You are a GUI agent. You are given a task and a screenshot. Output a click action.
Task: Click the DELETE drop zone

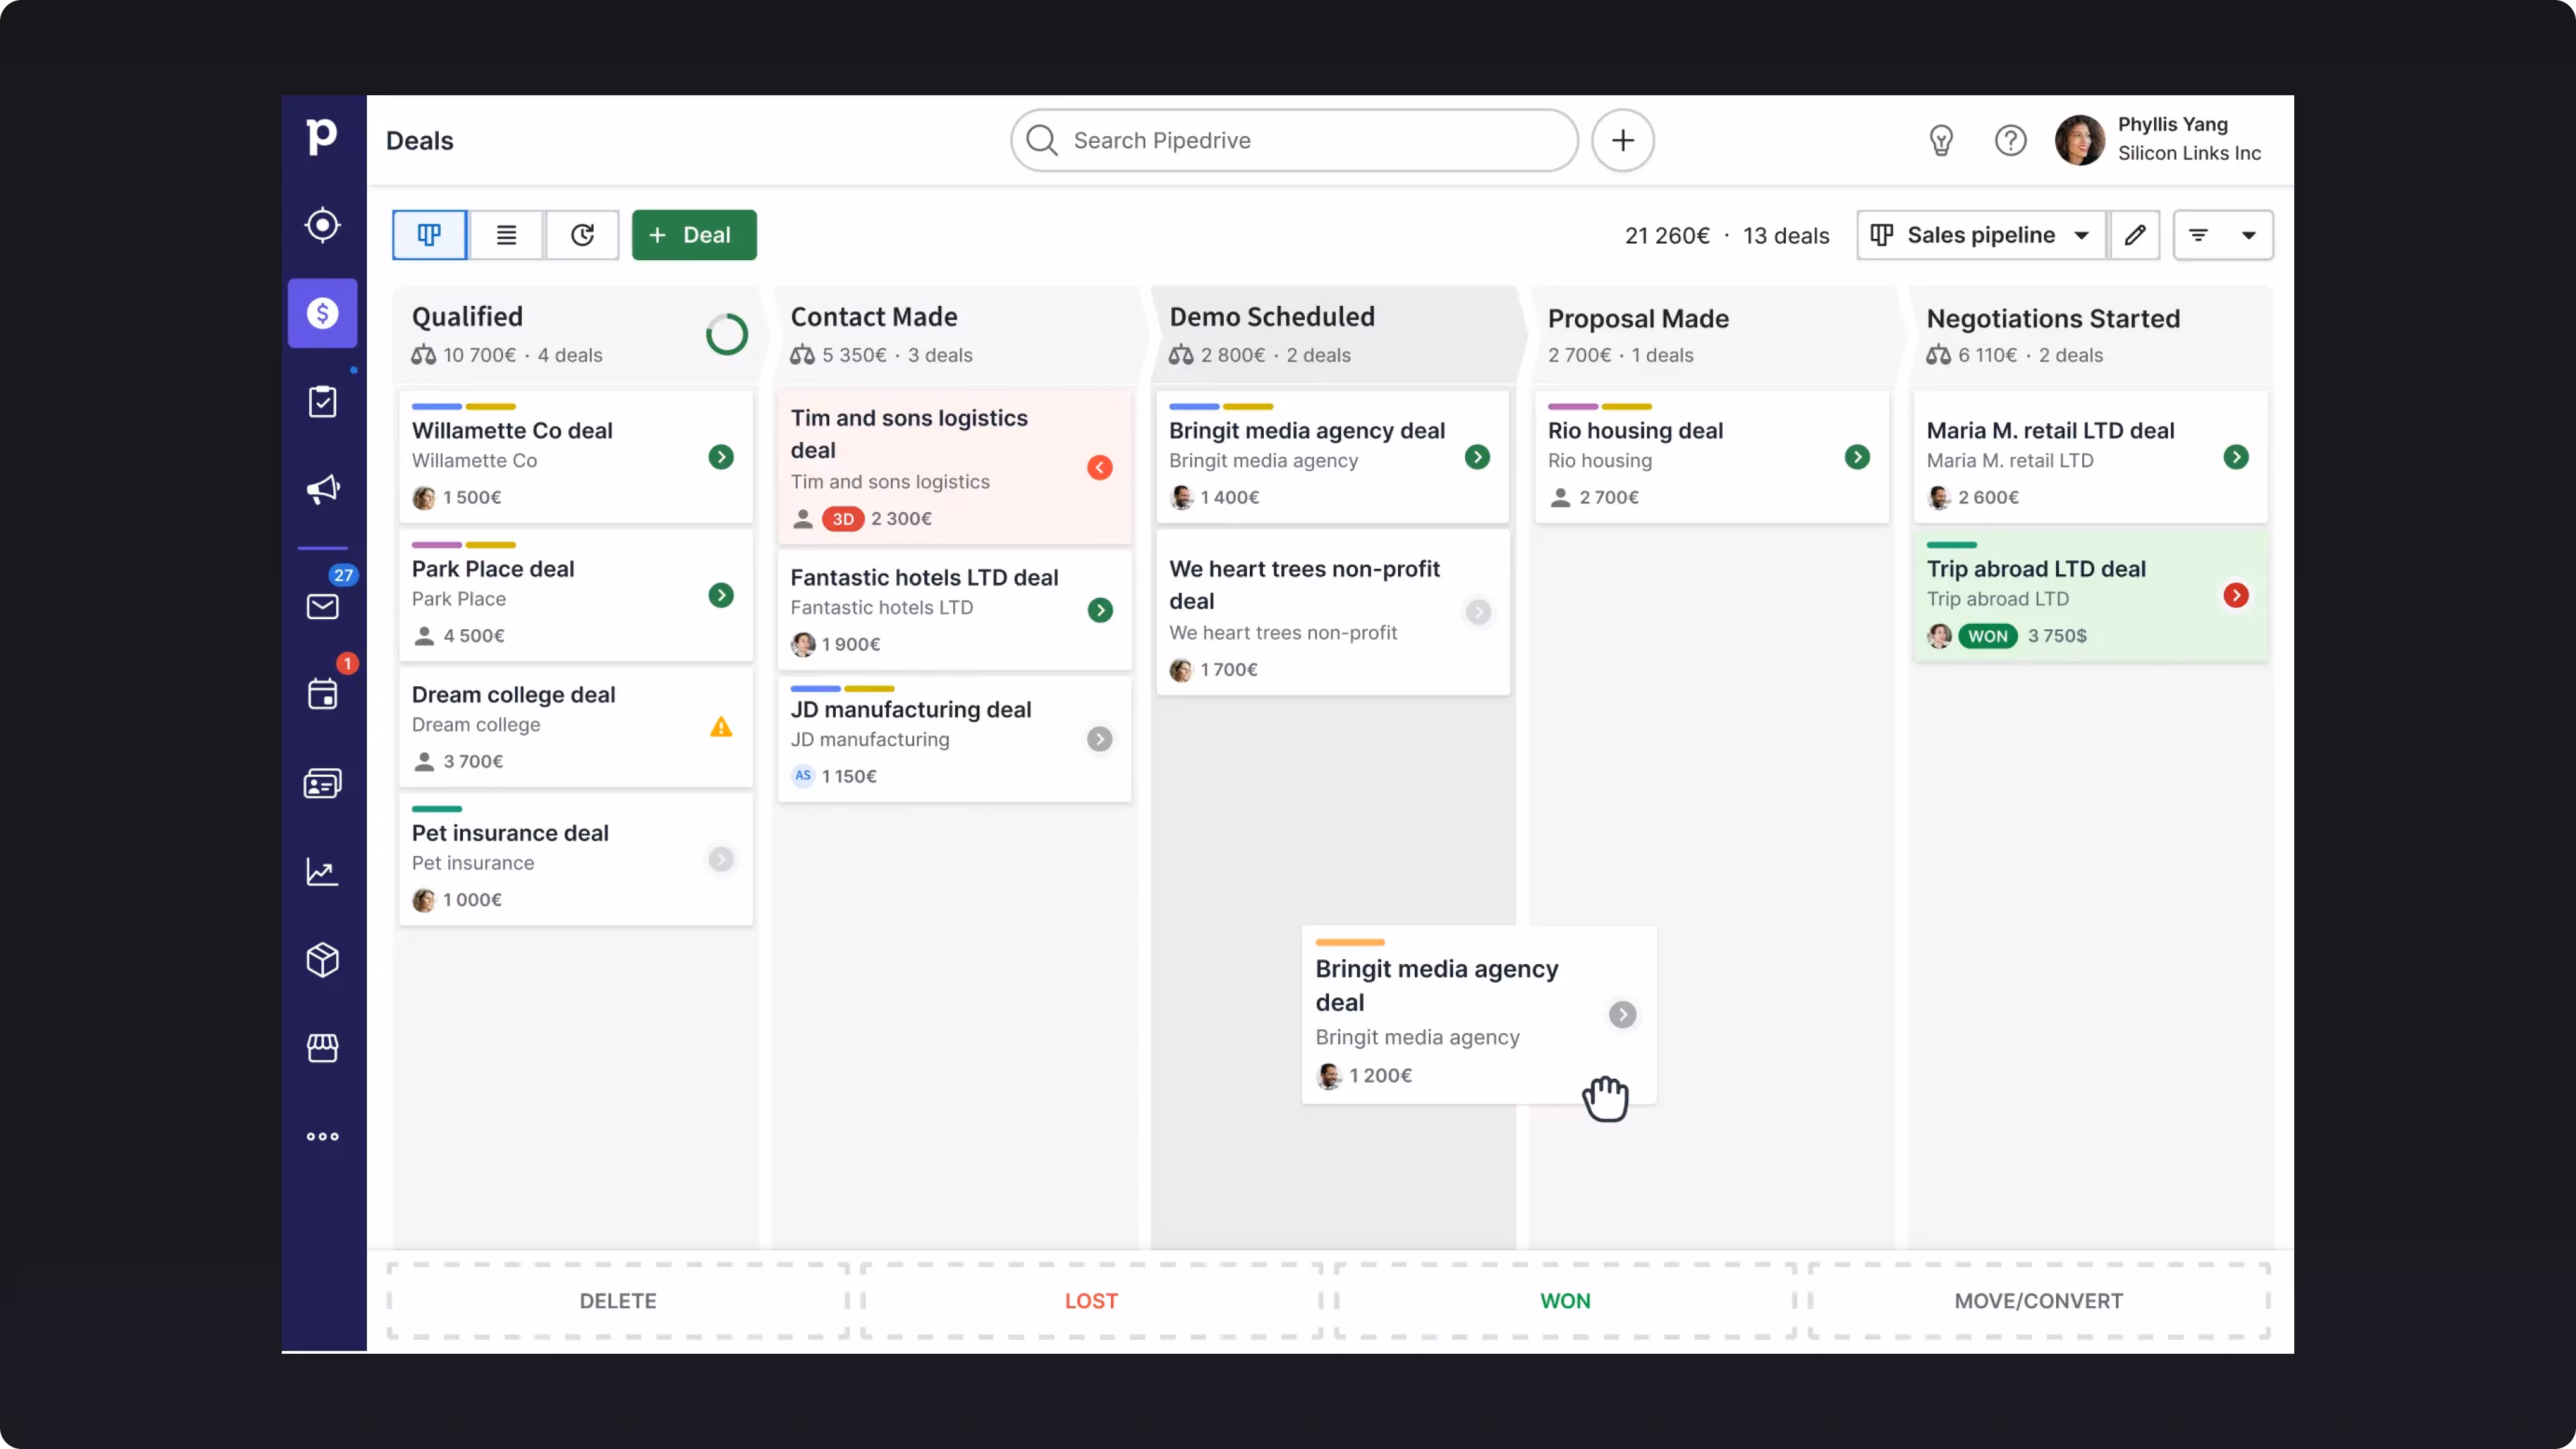(x=618, y=1301)
